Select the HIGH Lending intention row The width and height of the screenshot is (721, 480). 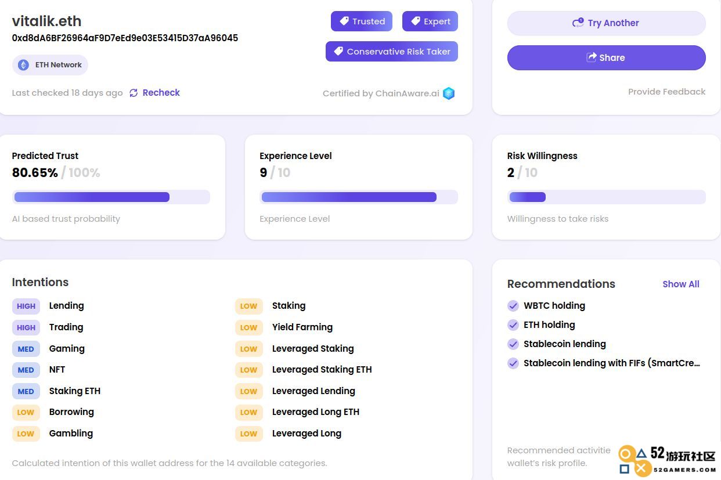[x=66, y=306]
